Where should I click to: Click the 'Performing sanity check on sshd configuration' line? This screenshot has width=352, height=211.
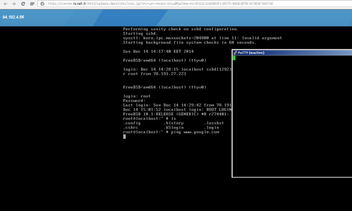pos(181,29)
